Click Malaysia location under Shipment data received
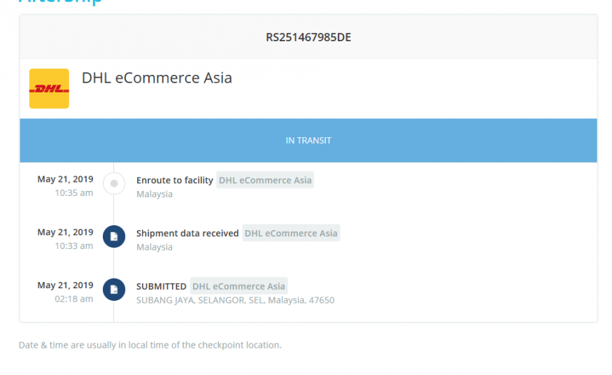Screen dimensions: 612x375 pos(155,247)
